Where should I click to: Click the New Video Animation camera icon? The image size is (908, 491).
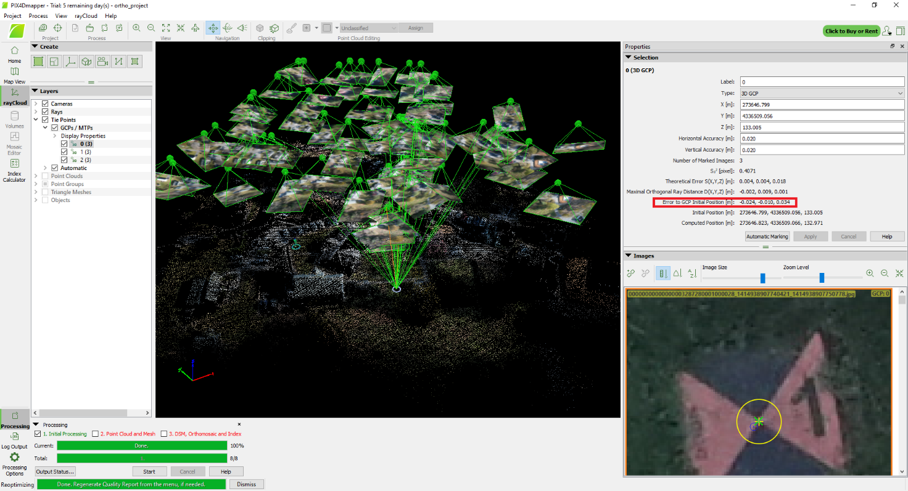pyautogui.click(x=102, y=61)
